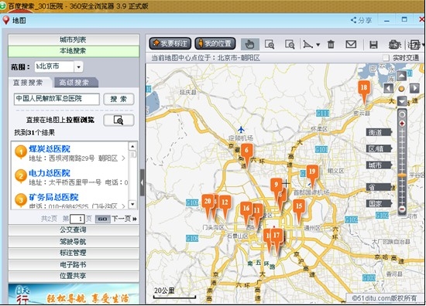This screenshot has width=426, height=306.
Task: Click the zoom-out magnifier toolbar icon
Action: tap(290, 44)
